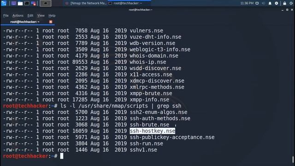Click the window title root@techhacker: ~
The height and width of the screenshot is (166, 295).
click(x=140, y=10)
